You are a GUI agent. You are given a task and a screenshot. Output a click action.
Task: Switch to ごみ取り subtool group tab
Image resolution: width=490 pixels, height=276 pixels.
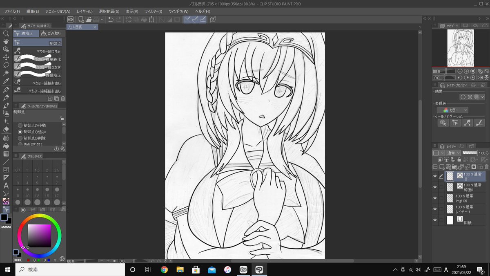pyautogui.click(x=51, y=33)
